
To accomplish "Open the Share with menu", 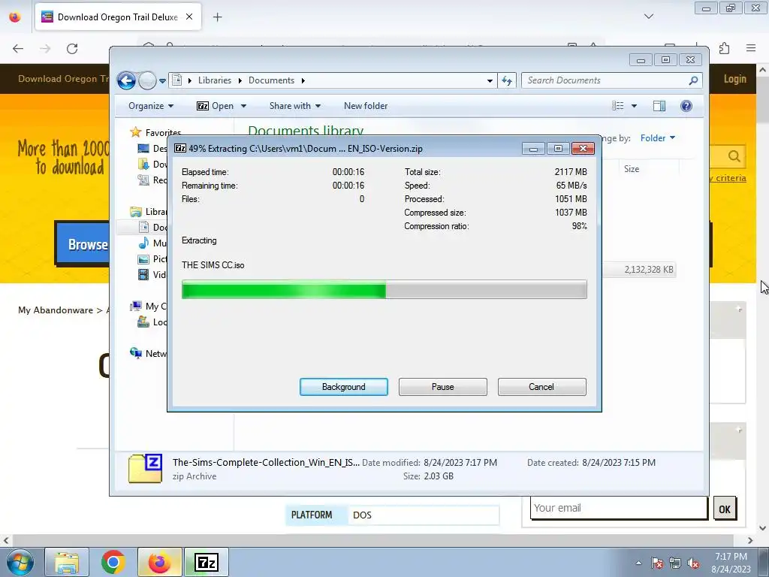I will (x=294, y=106).
